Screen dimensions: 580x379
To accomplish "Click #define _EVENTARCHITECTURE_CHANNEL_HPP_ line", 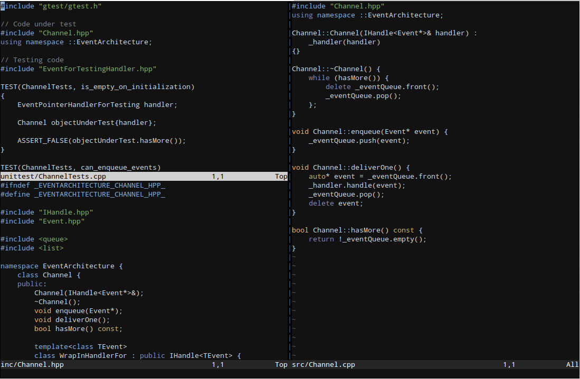I will pyautogui.click(x=83, y=195).
